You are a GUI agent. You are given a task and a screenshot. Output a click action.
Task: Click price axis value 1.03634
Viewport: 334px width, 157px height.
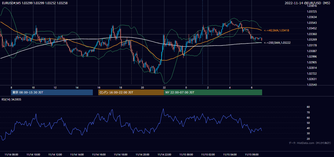pyautogui.click(x=312, y=17)
